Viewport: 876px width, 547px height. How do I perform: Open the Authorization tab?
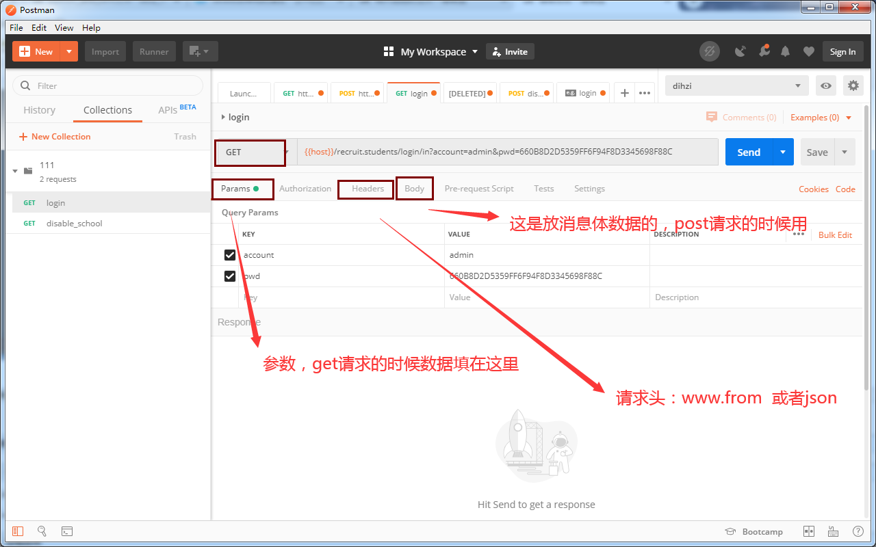pos(305,189)
